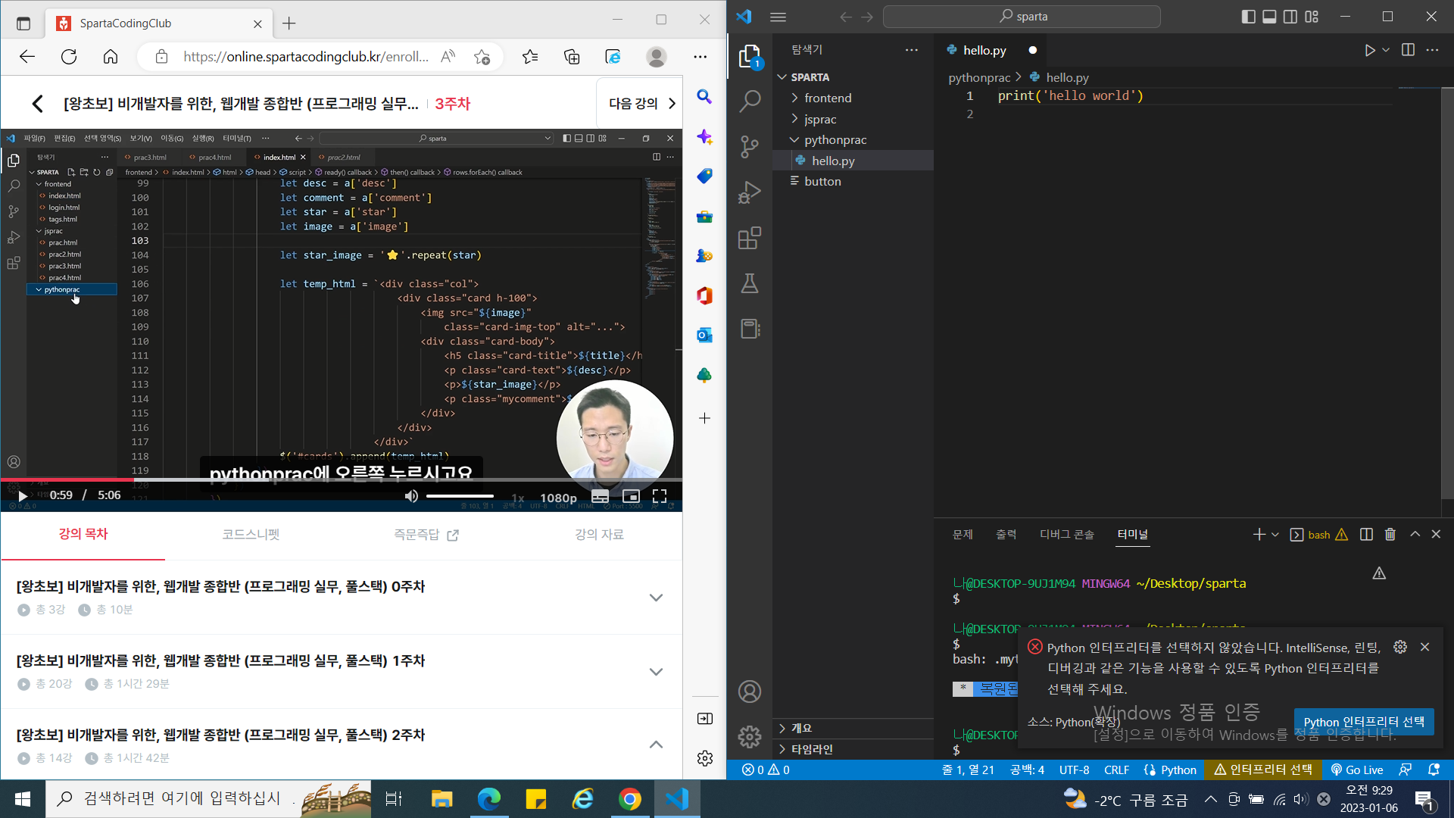
Task: Open the Extensions view in VS Code
Action: (750, 239)
